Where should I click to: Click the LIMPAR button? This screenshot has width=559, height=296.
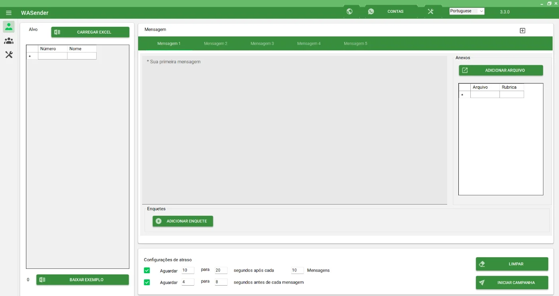[x=512, y=264]
